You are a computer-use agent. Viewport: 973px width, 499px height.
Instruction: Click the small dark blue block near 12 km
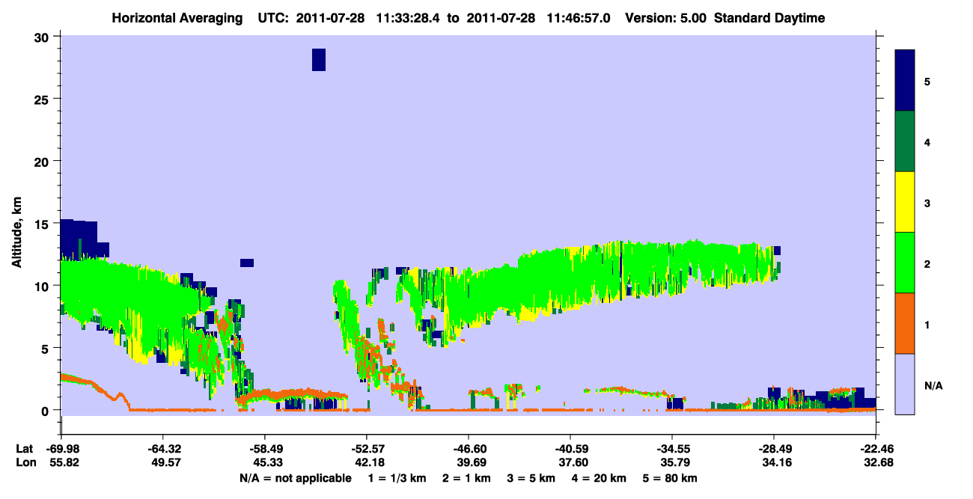pyautogui.click(x=247, y=263)
